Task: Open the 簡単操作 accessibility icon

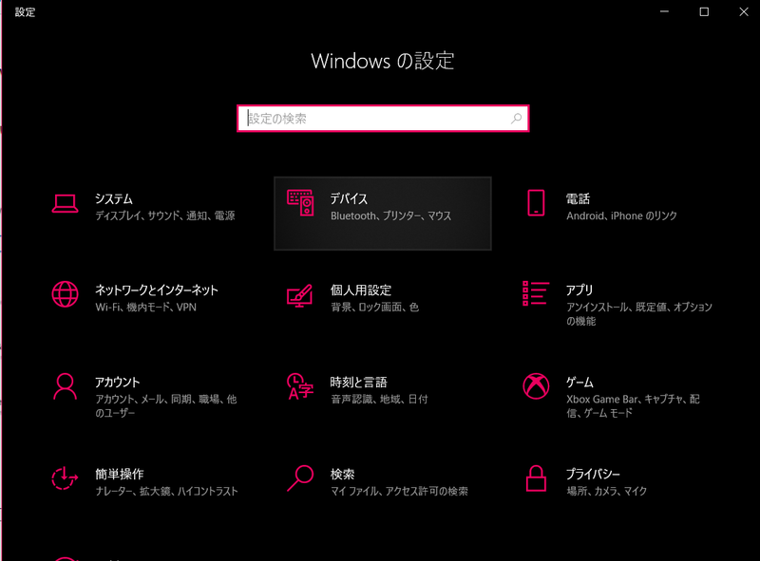Action: (x=65, y=478)
